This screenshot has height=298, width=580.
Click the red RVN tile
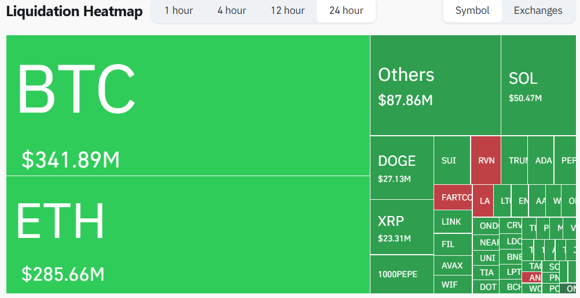pos(486,160)
